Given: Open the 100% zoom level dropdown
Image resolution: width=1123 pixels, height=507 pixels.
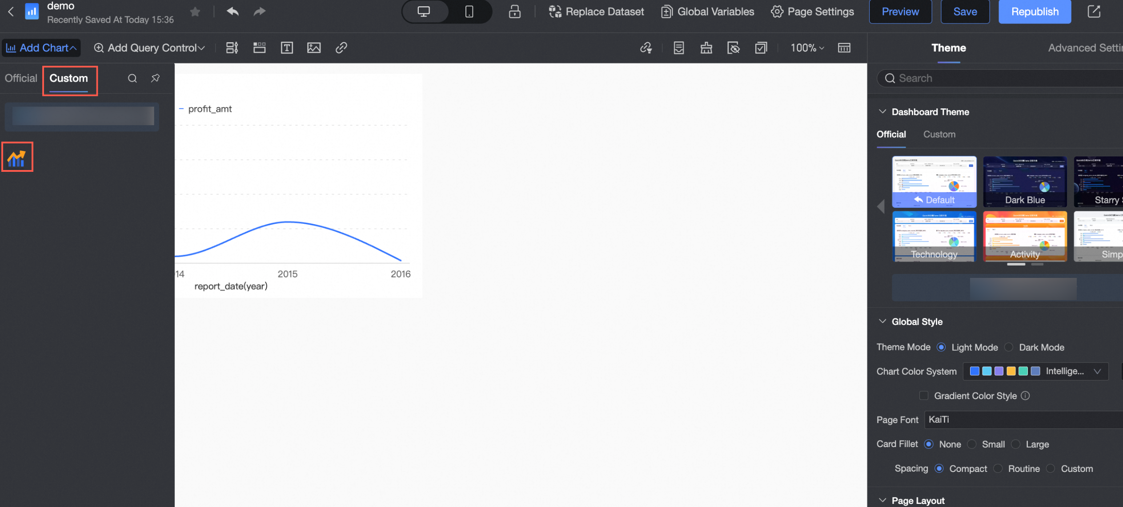Looking at the screenshot, I should pos(807,48).
